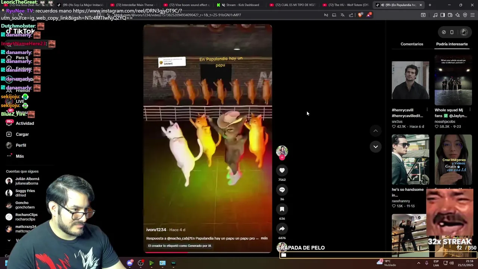Expand caption with más link
Image resolution: width=478 pixels, height=269 pixels.
[x=264, y=238]
